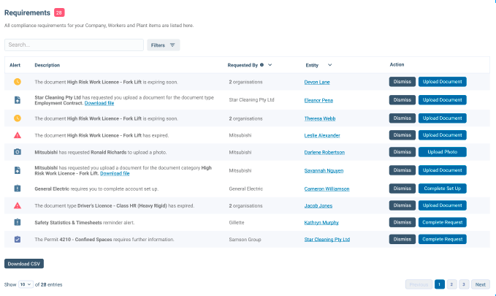Expand the Requested By column sort chevron
Screen dimensions: 496x296
(x=270, y=65)
